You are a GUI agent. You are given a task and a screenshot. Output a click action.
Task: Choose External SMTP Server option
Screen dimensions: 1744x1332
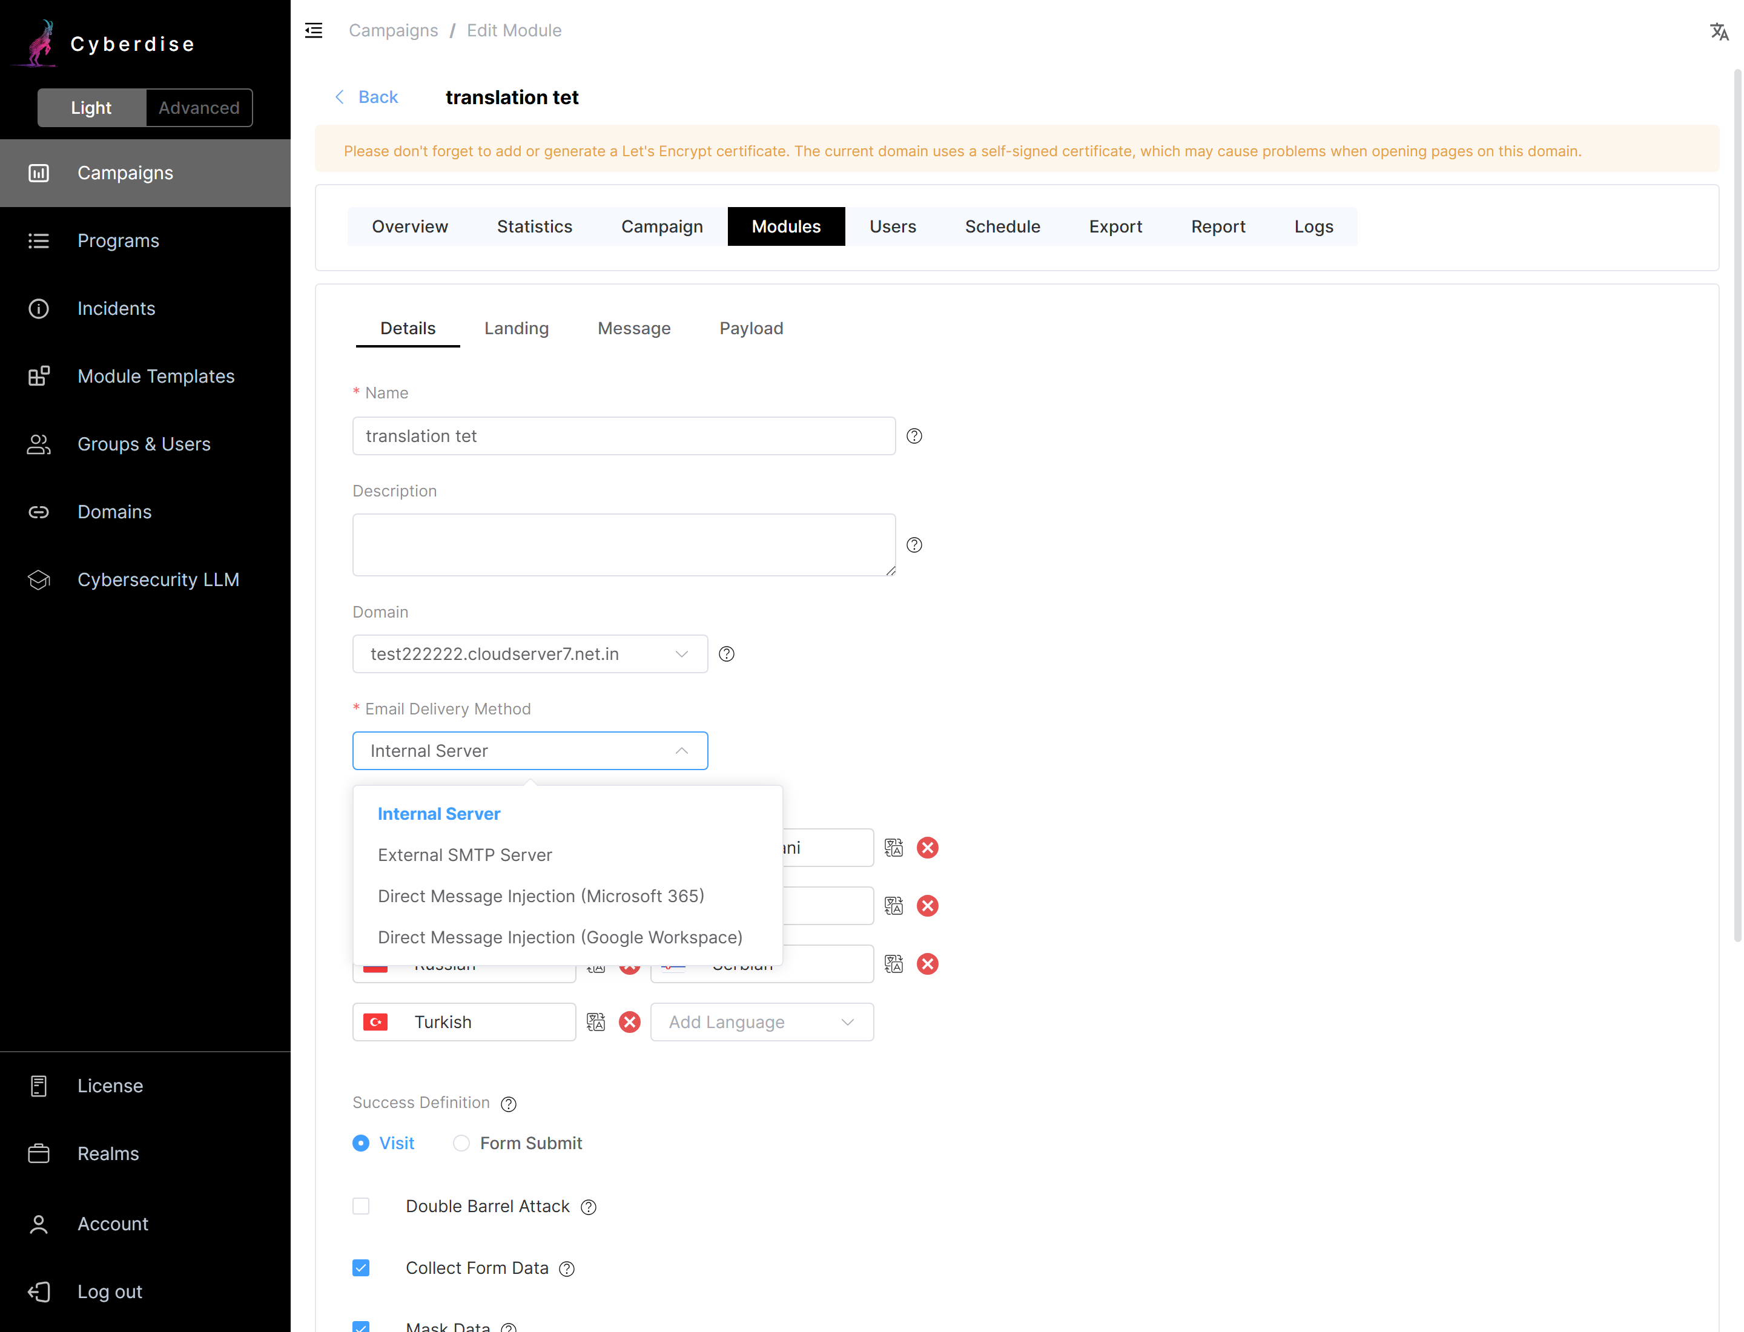pos(567,855)
